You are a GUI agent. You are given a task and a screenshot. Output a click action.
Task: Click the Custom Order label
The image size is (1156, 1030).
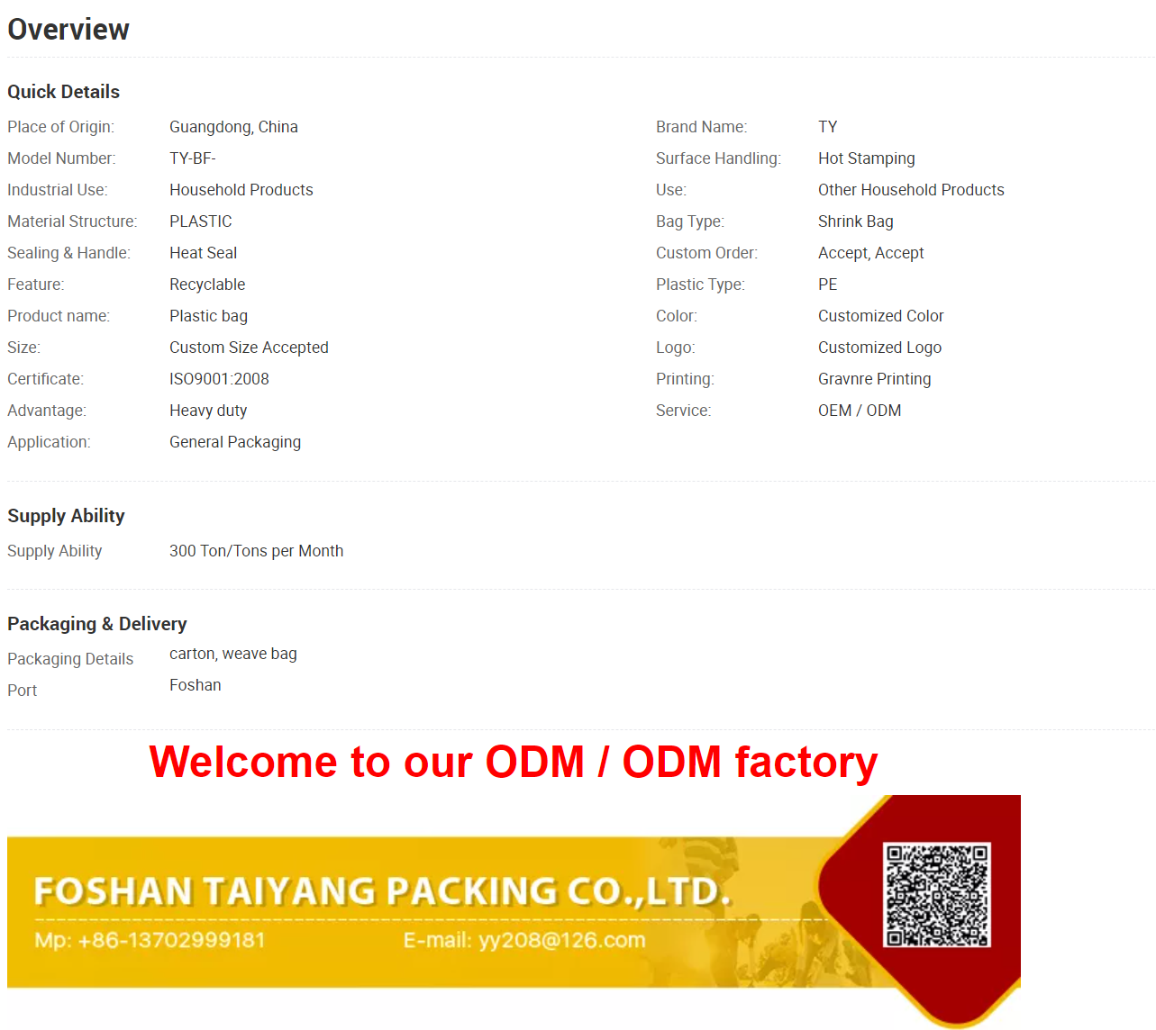tap(707, 253)
